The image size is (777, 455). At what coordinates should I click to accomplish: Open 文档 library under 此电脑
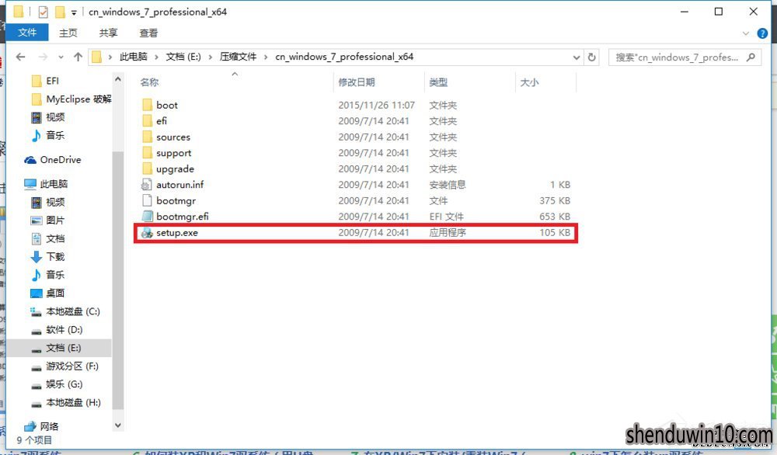point(47,238)
